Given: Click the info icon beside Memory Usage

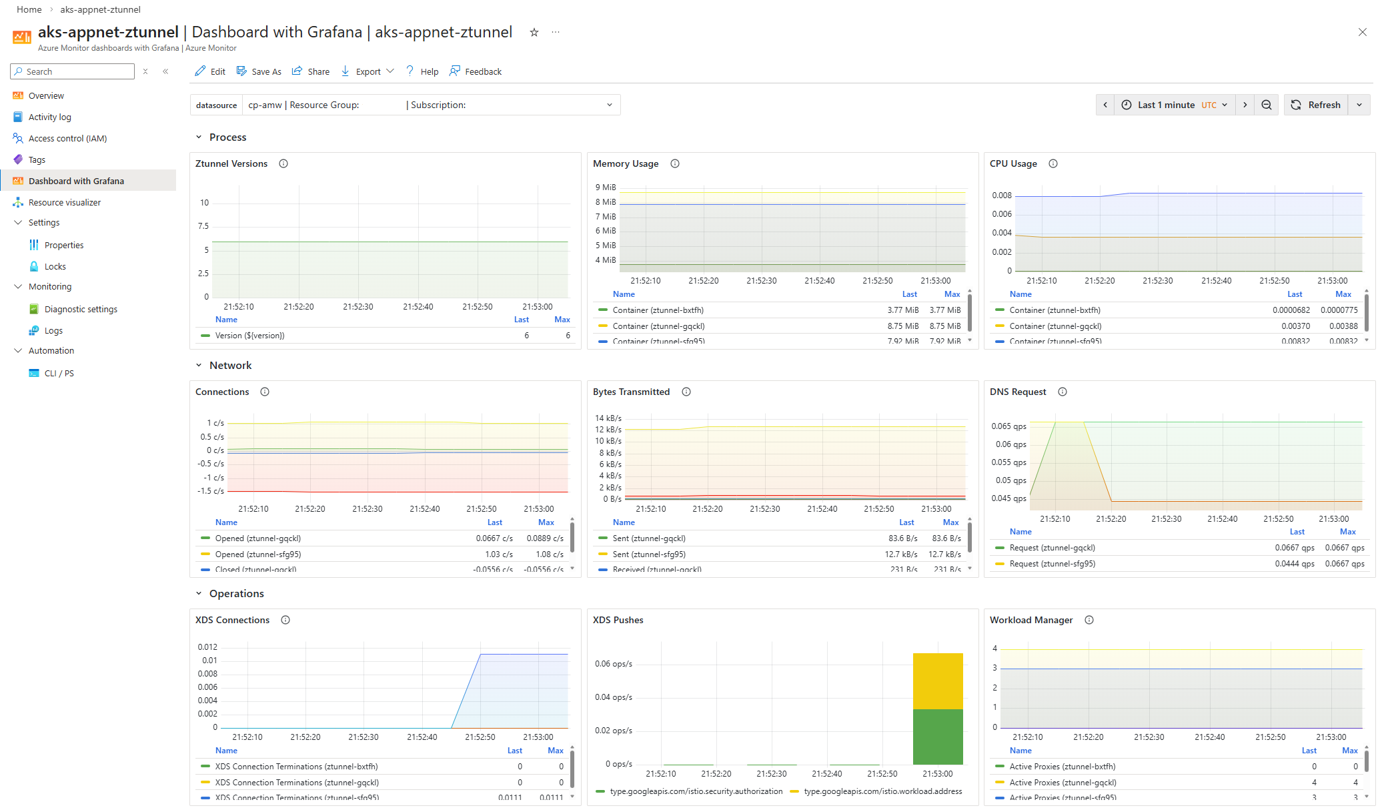Looking at the screenshot, I should tap(675, 163).
